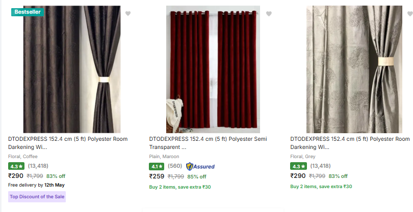
Task: Open the Maroon plain curtain image
Action: (x=213, y=69)
